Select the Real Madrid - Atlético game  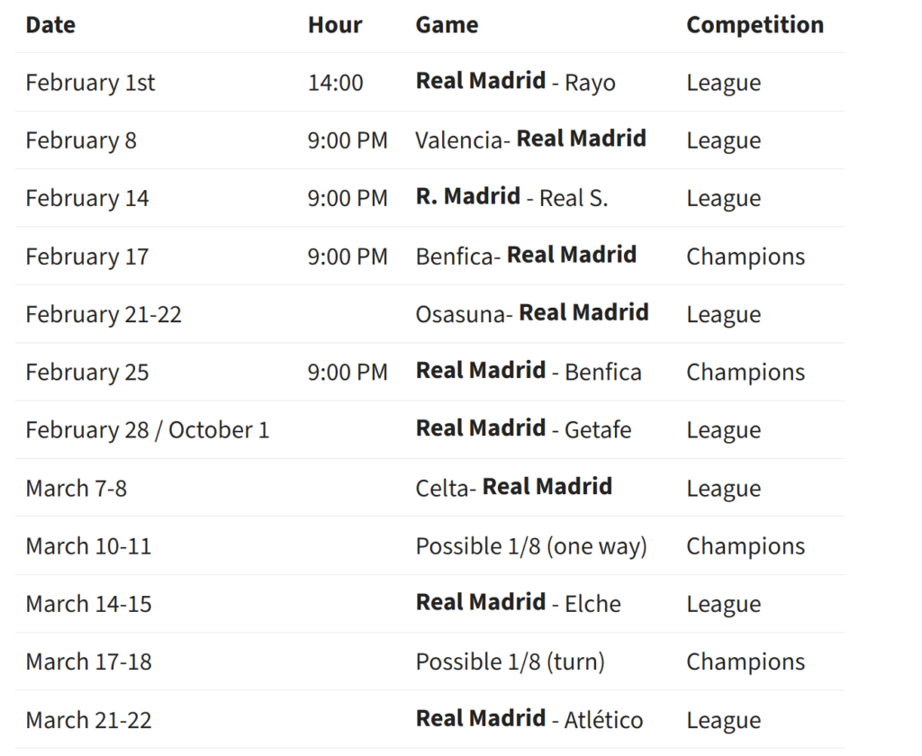529,719
